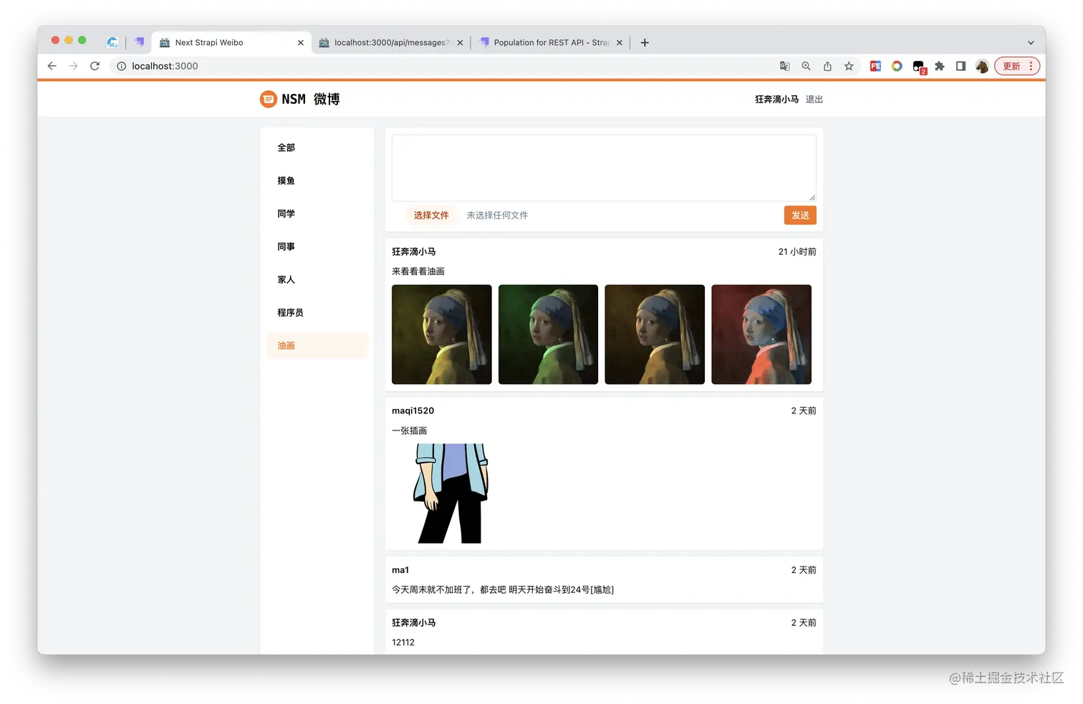Screen dimensions: 1083x704
Task: Select the 油画 category
Action: 317,345
